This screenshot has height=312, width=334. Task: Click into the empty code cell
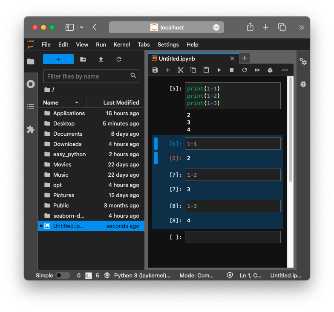[233, 237]
